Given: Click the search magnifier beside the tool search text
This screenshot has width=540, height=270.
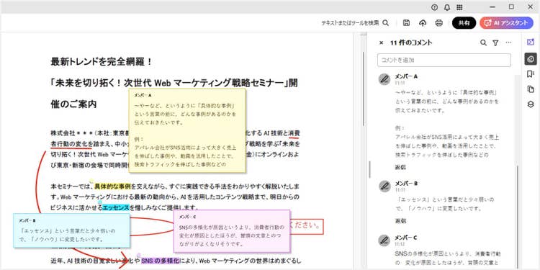Looking at the screenshot, I should click(386, 23).
